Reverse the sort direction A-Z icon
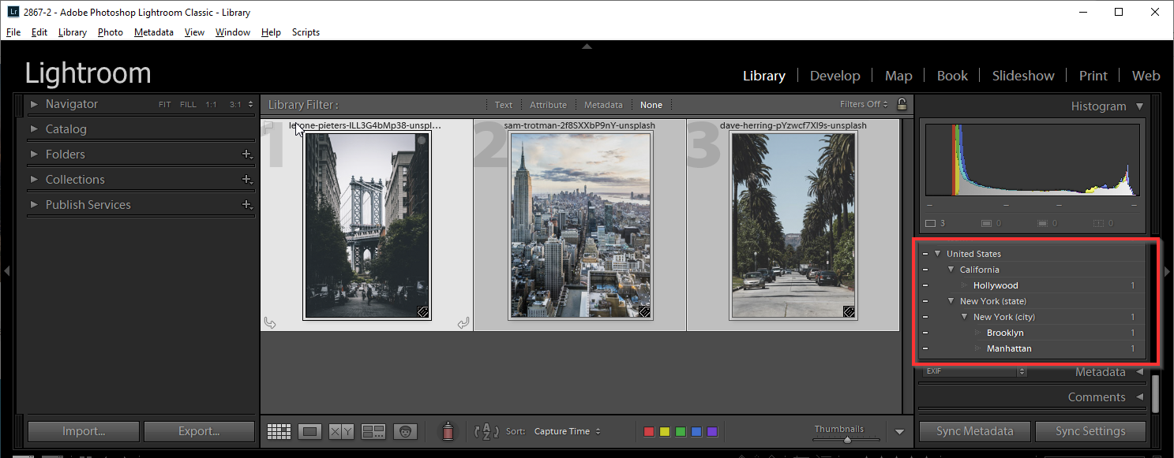Viewport: 1174px width, 458px height. (486, 431)
